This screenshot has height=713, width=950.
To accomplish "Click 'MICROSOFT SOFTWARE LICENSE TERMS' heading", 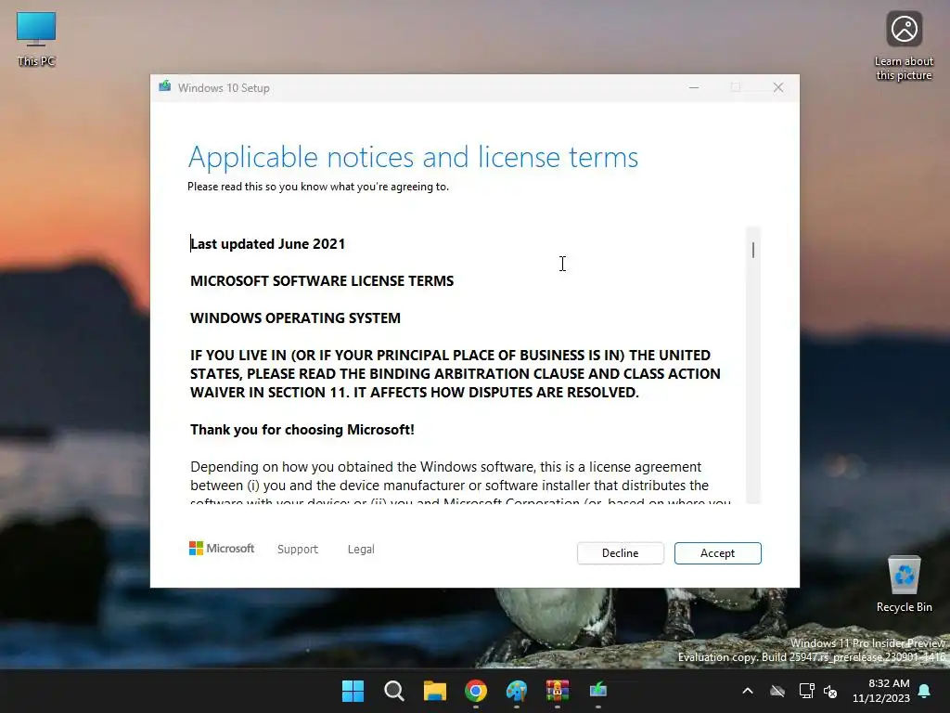I will click(x=322, y=280).
